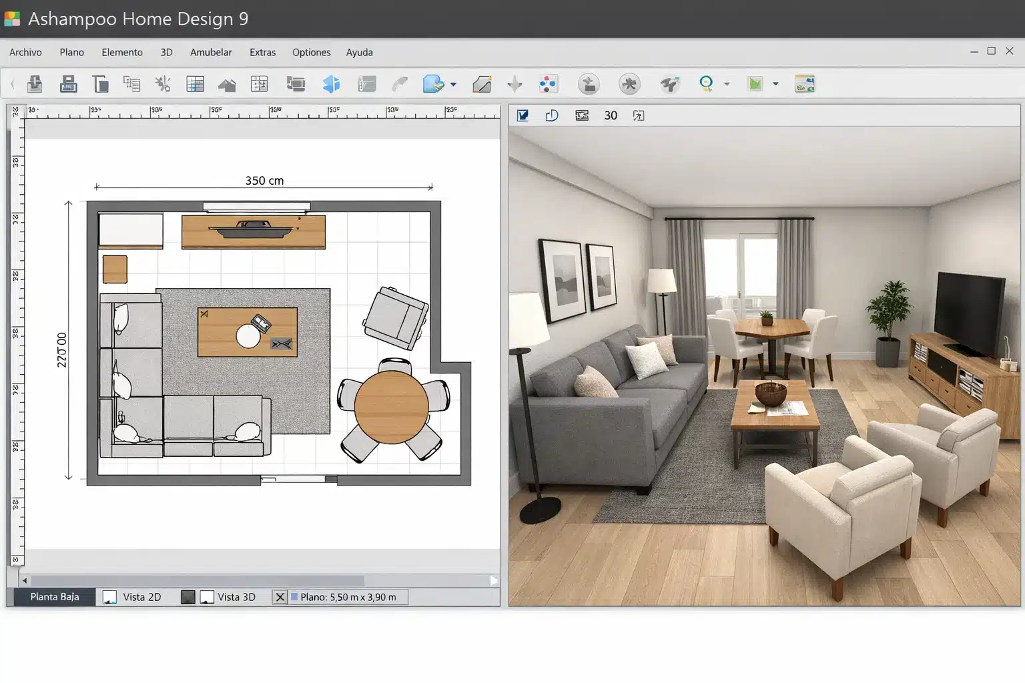Select the Planta Baja tab
This screenshot has width=1025, height=683.
53,596
